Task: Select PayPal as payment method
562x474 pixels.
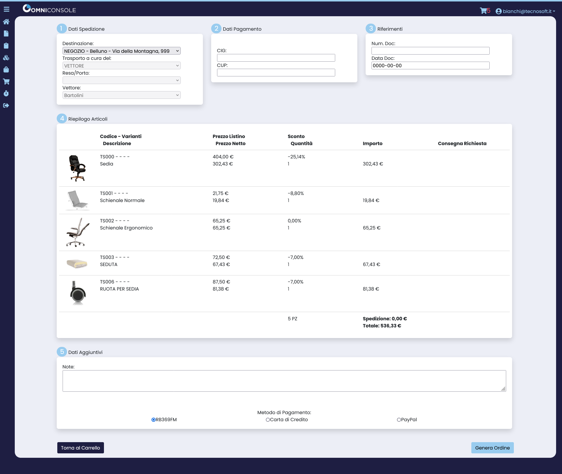Action: (399, 419)
